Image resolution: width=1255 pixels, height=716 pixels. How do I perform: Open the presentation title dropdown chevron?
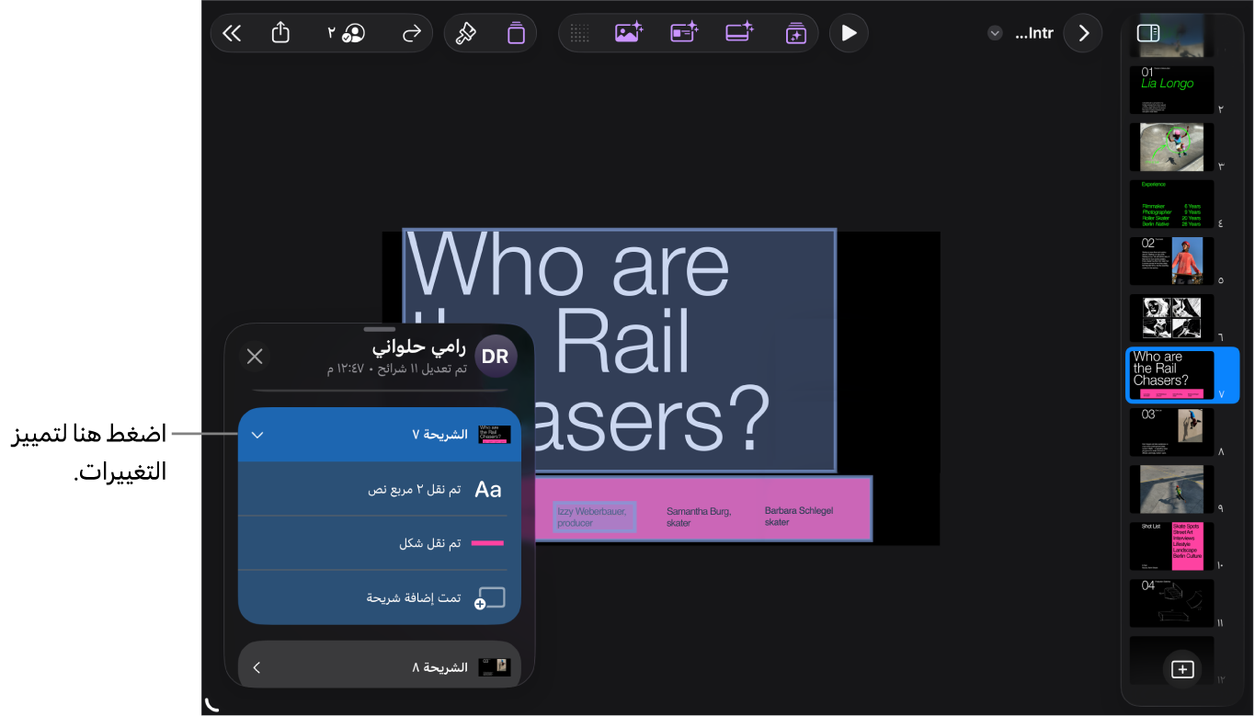(994, 33)
